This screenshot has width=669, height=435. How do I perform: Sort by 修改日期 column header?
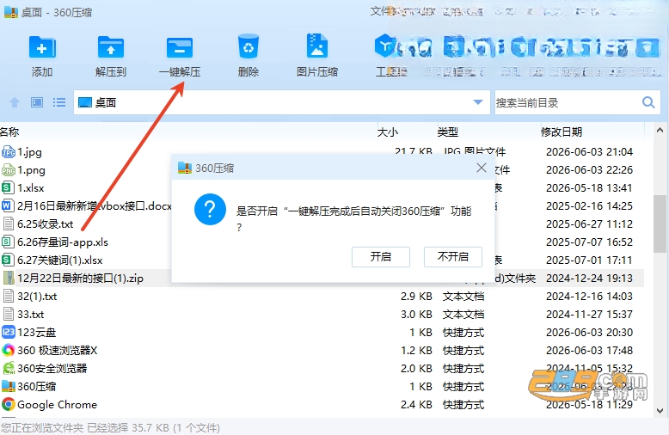pos(562,132)
